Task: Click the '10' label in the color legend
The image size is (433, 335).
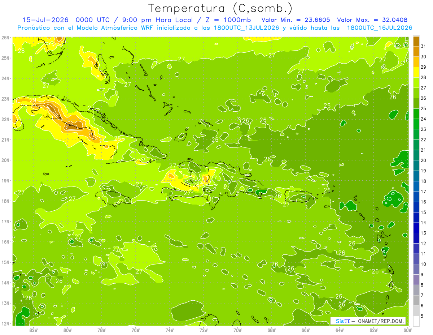Action: (x=424, y=264)
